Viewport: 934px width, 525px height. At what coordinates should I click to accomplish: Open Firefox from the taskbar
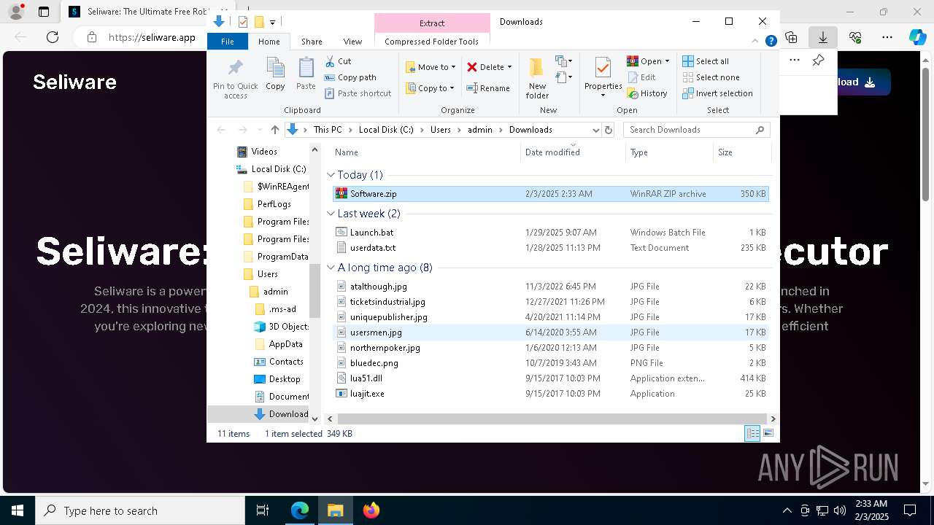(x=371, y=510)
